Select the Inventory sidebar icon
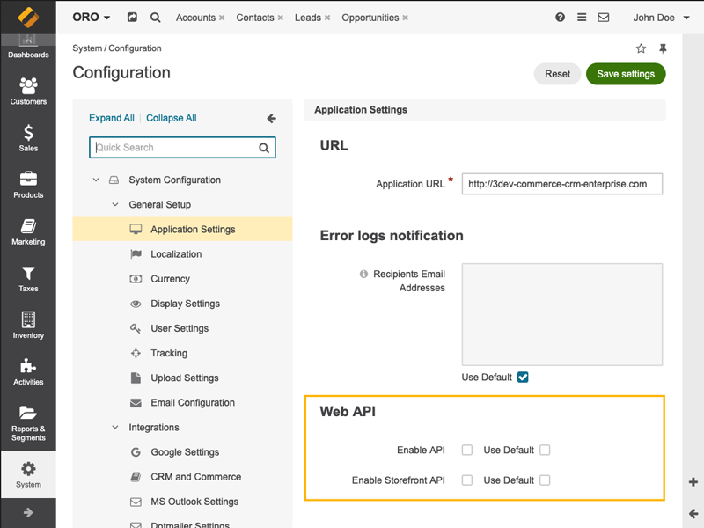The image size is (704, 528). (28, 326)
